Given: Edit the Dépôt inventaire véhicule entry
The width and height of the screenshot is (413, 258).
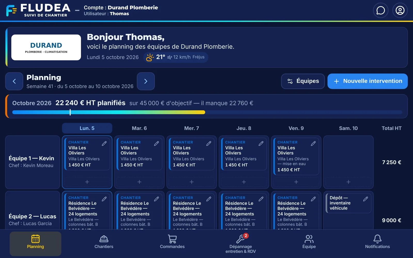Looking at the screenshot, I should tap(366, 199).
